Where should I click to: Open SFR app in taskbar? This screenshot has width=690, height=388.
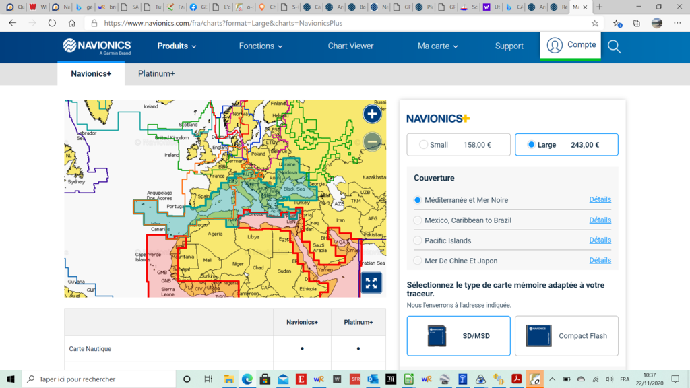click(355, 379)
